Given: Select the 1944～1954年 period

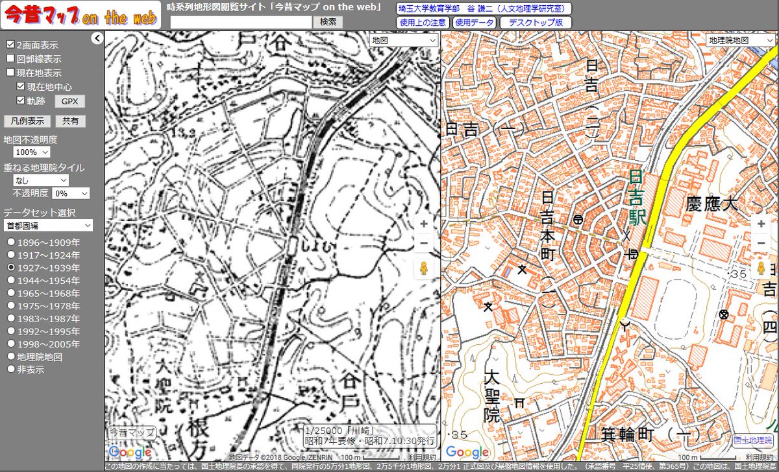Looking at the screenshot, I should point(11,281).
